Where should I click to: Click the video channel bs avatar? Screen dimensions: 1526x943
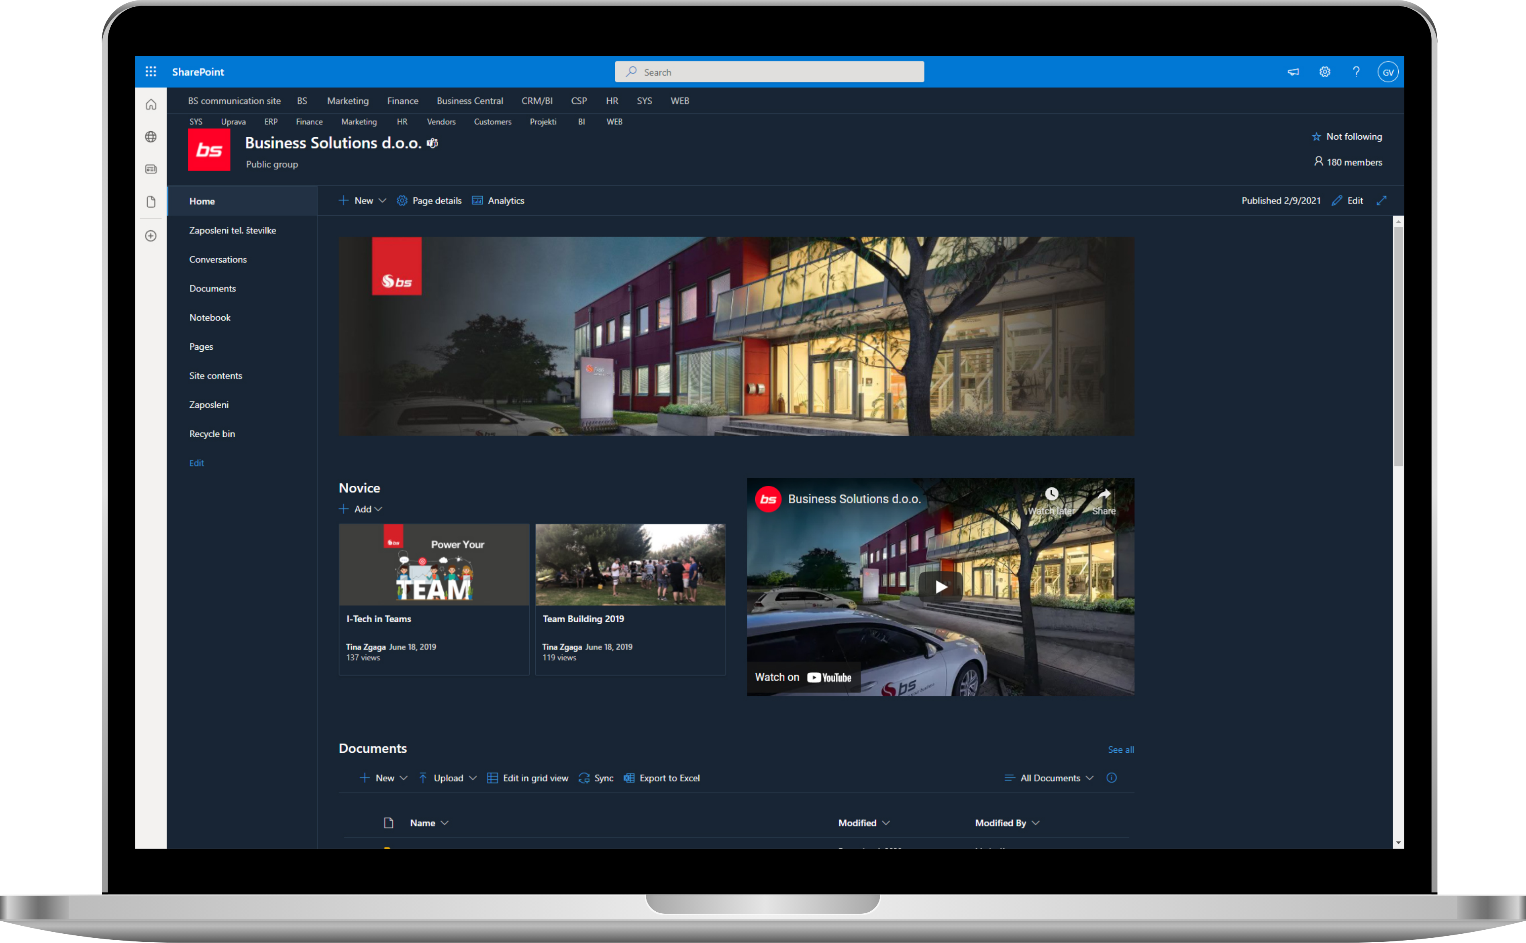[x=768, y=499]
